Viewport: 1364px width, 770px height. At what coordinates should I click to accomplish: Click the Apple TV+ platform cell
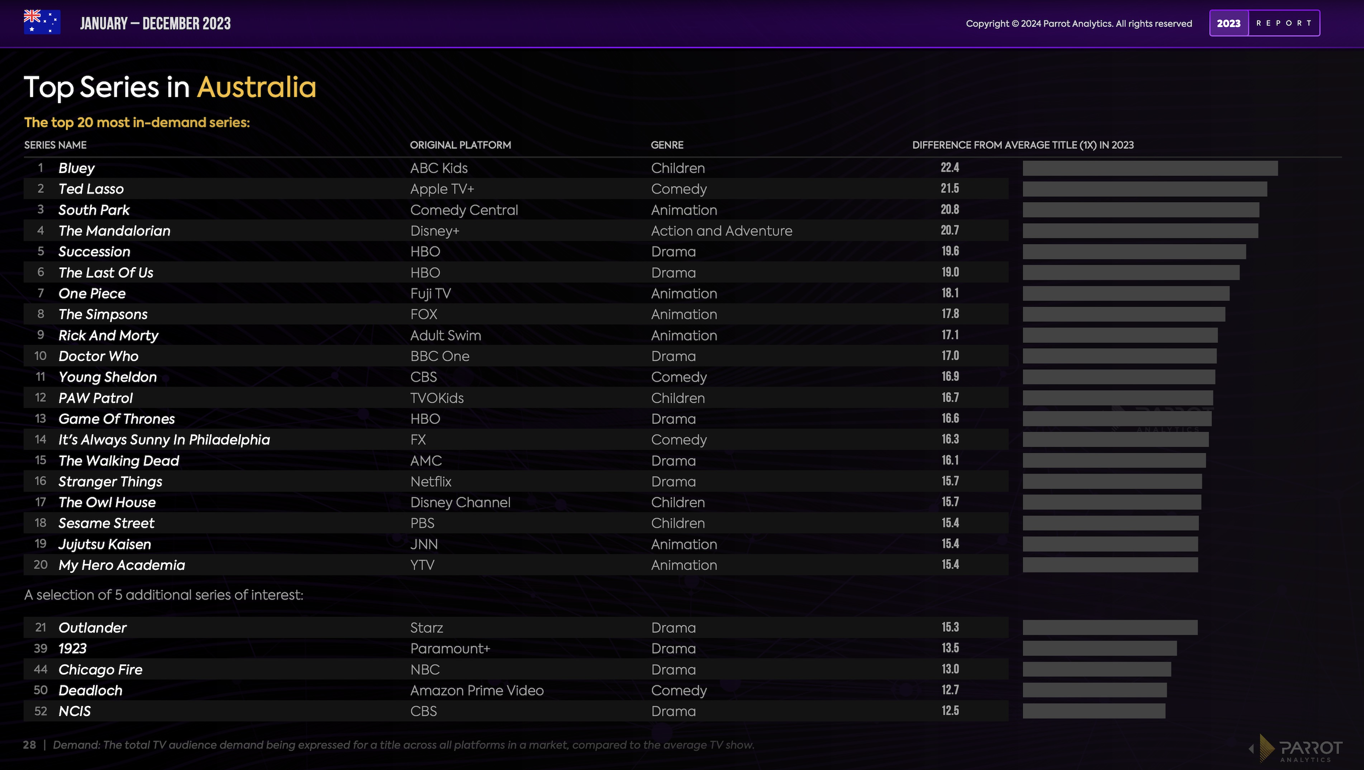point(442,189)
